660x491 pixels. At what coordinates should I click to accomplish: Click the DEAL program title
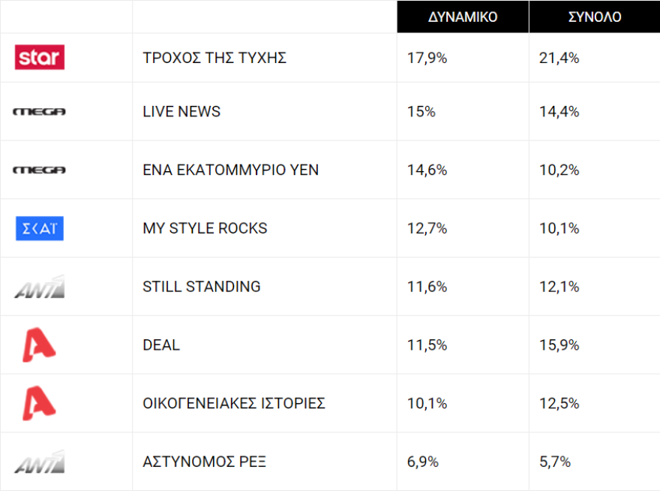[161, 345]
